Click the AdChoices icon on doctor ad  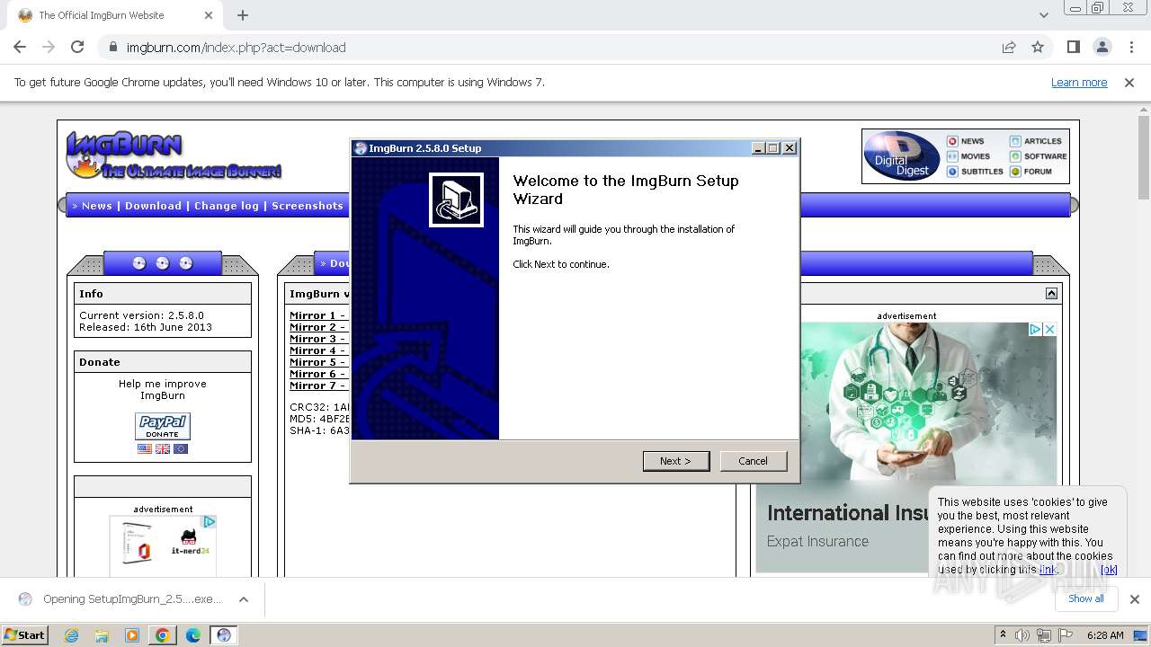pyautogui.click(x=1035, y=330)
